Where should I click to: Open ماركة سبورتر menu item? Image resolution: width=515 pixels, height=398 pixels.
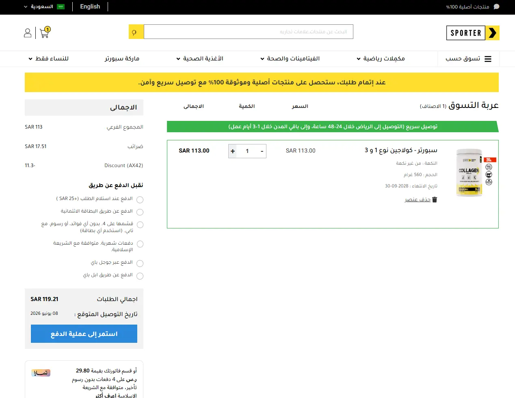click(122, 59)
